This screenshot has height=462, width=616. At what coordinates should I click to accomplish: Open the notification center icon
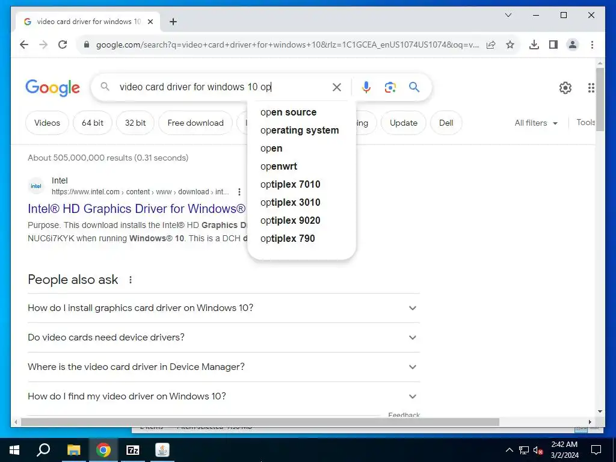(x=596, y=450)
